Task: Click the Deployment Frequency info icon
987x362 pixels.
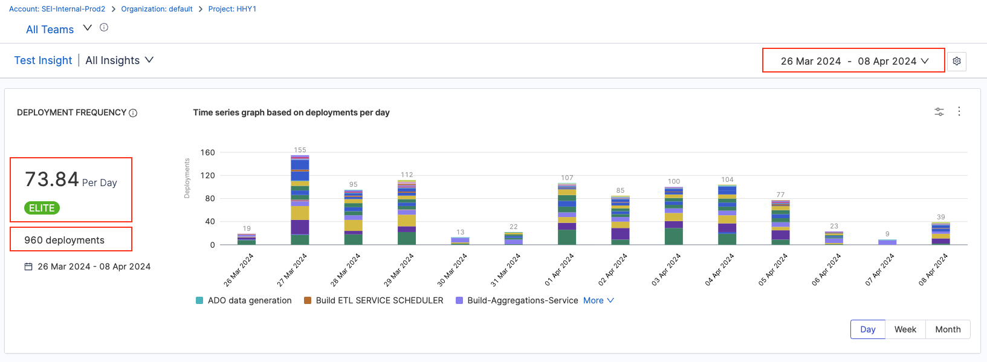Action: pos(133,113)
